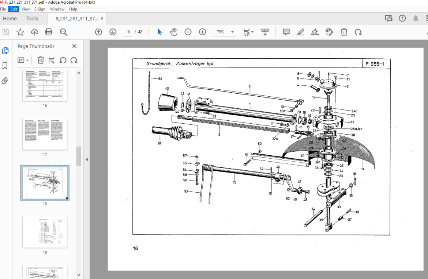Go to the next page arrow

tap(113, 32)
